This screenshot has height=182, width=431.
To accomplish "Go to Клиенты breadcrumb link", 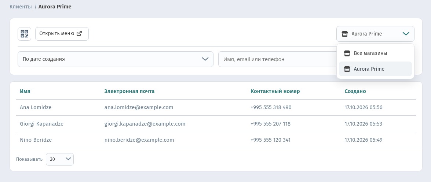I will 21,7.
